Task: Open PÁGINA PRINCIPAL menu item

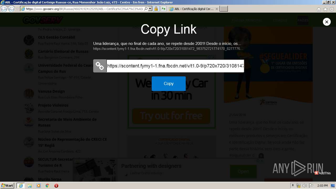Action: pyautogui.click(x=247, y=20)
